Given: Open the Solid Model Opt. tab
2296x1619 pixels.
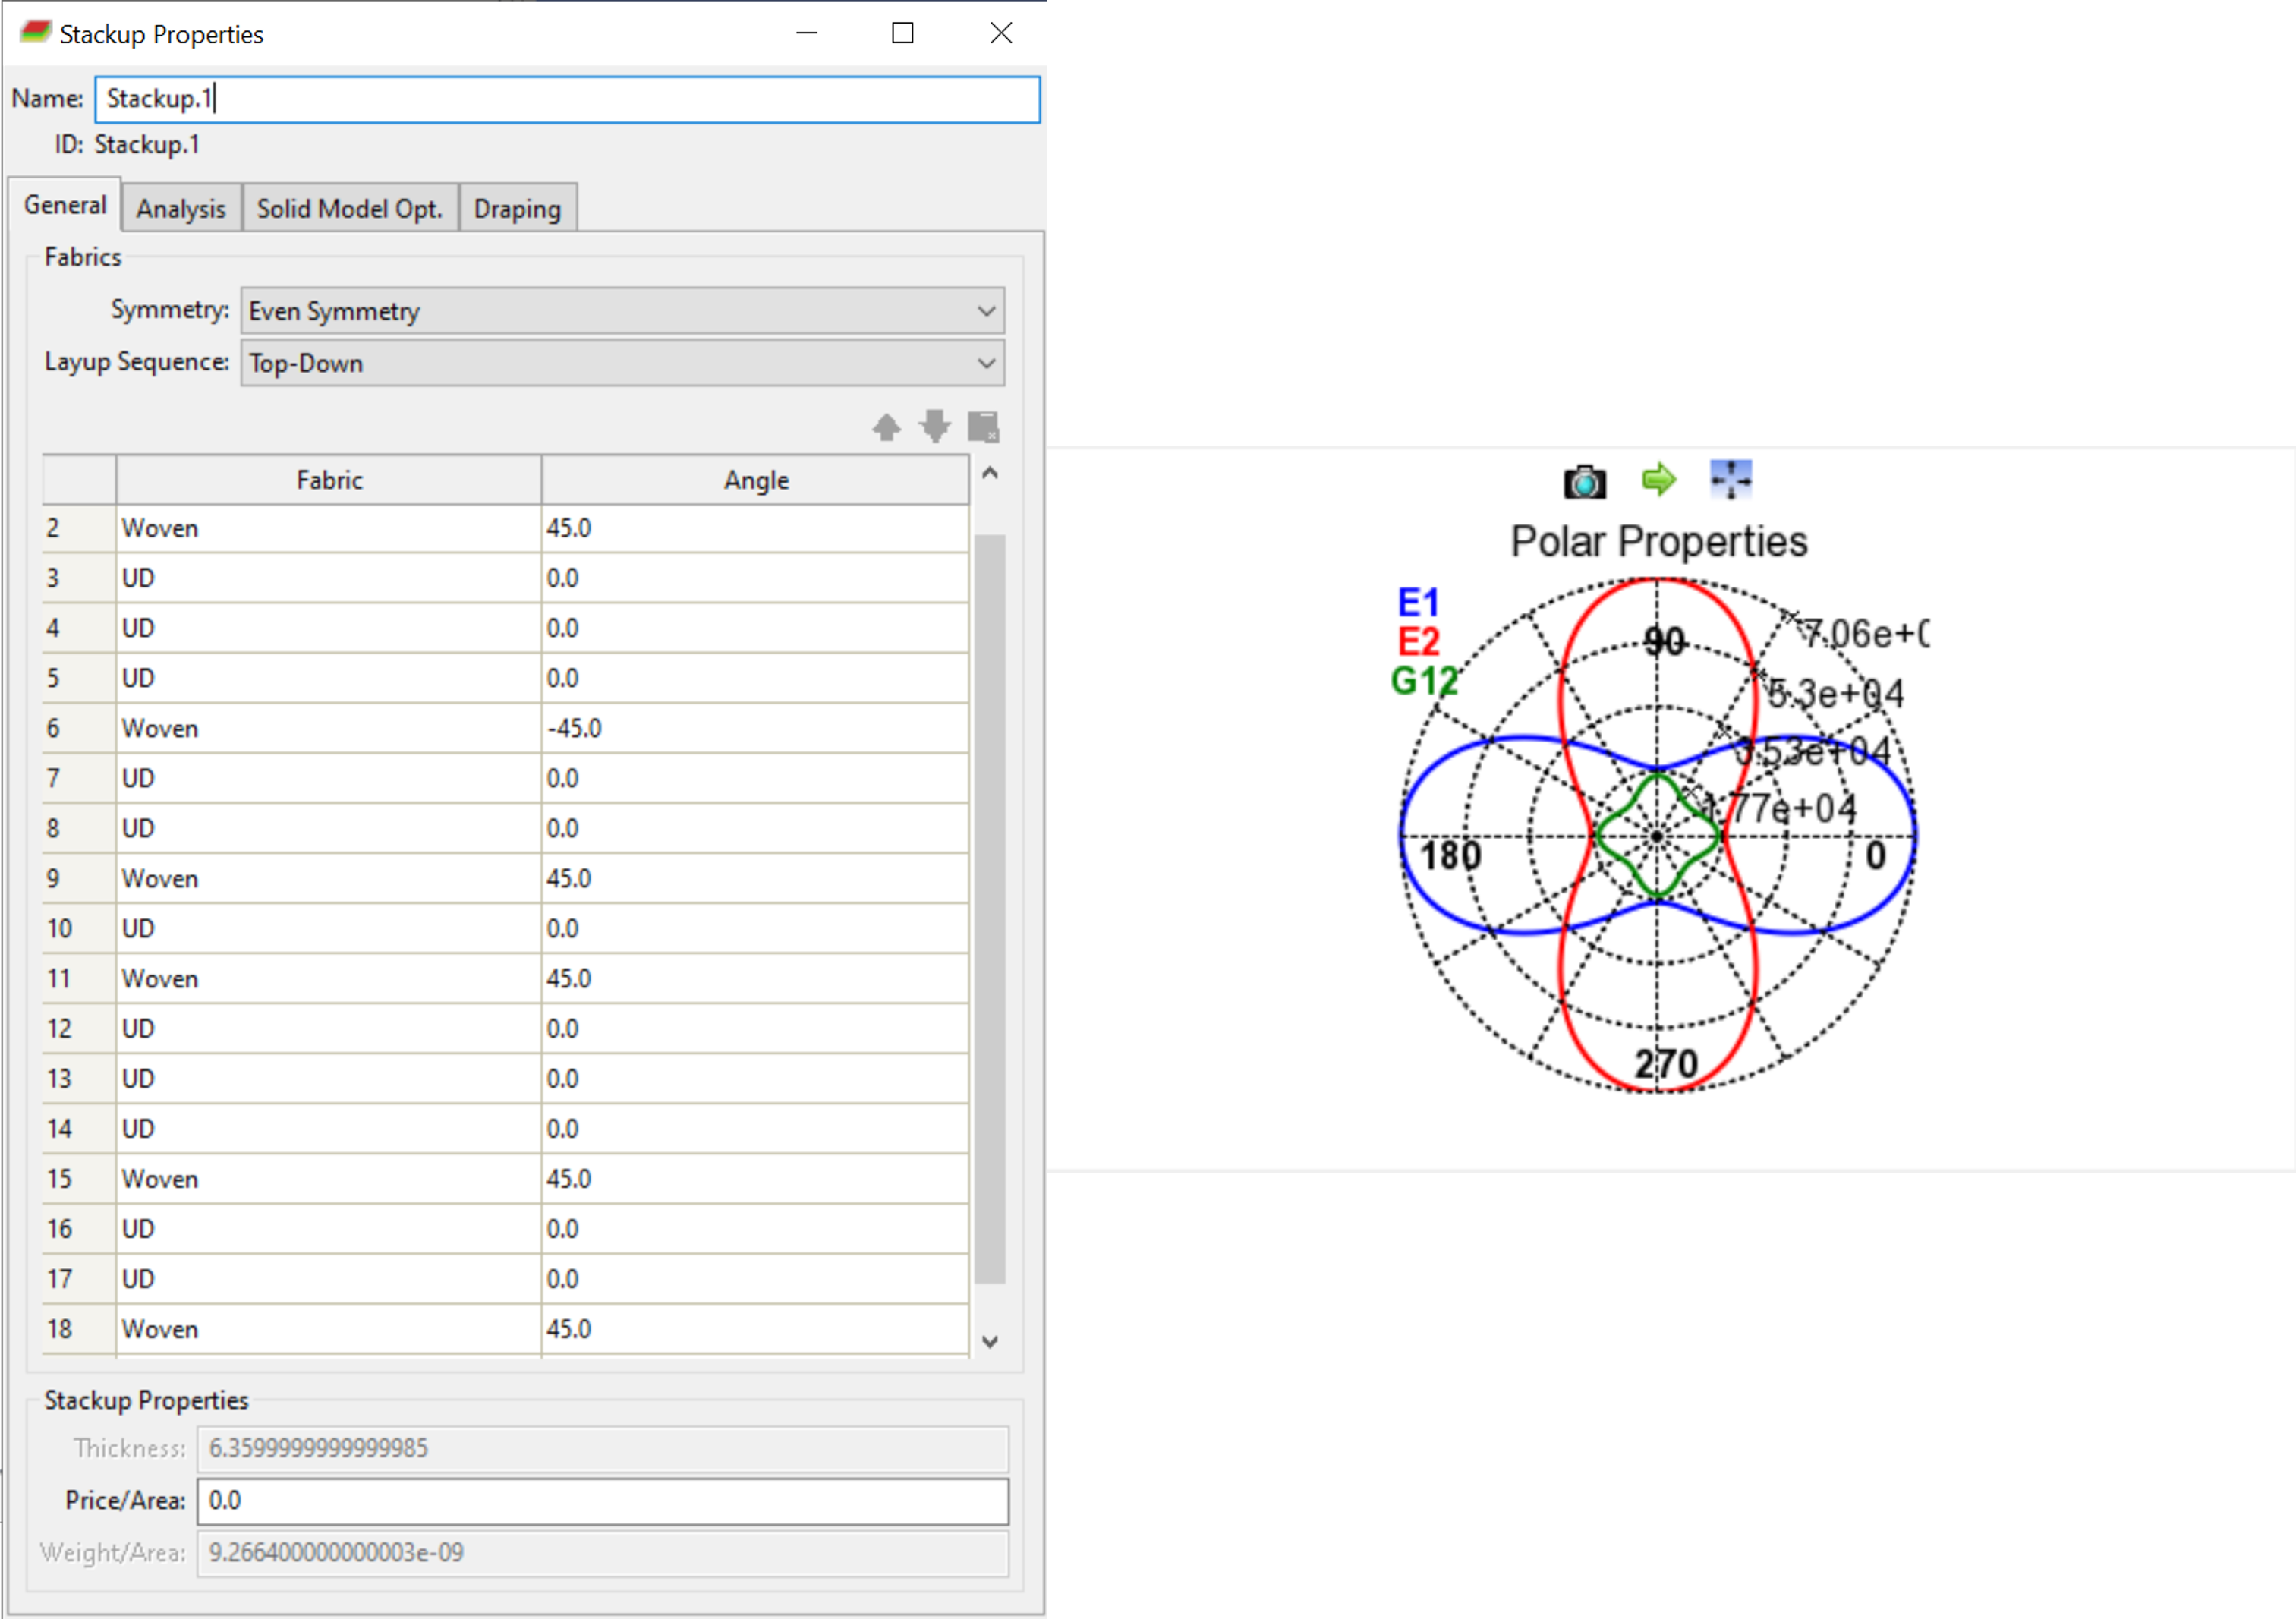Looking at the screenshot, I should coord(349,209).
